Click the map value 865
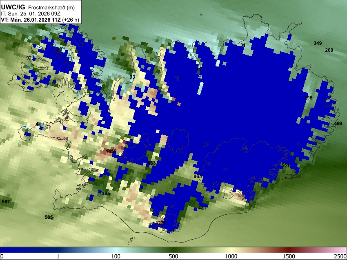This screenshot has width=347, height=260. pyautogui.click(x=198, y=176)
